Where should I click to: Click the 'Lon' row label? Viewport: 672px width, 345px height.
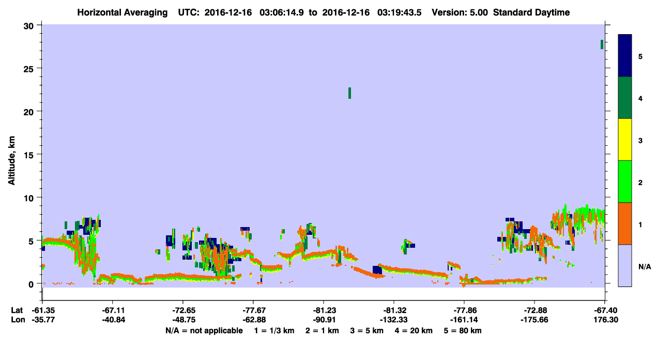(x=17, y=320)
